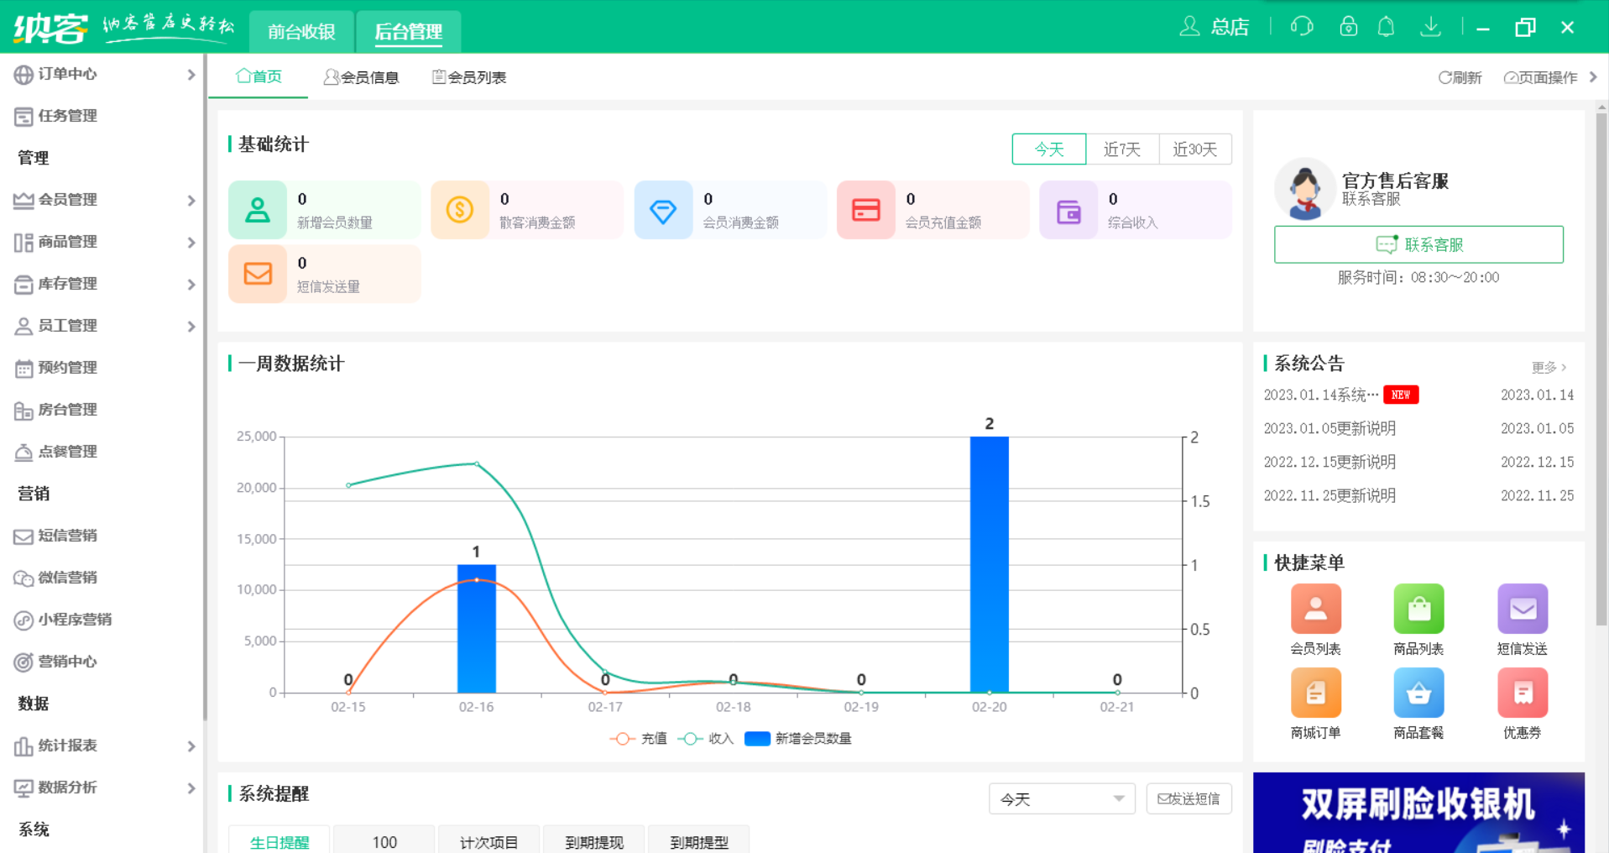Open the 会员列表 quick menu icon
The image size is (1609, 853).
(x=1314, y=608)
